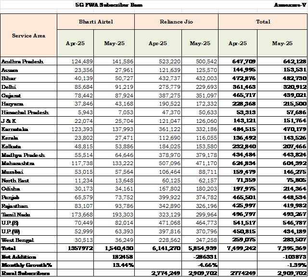Click the Jio Apr total 6,141,270
The image size is (308, 277).
pos(167,248)
